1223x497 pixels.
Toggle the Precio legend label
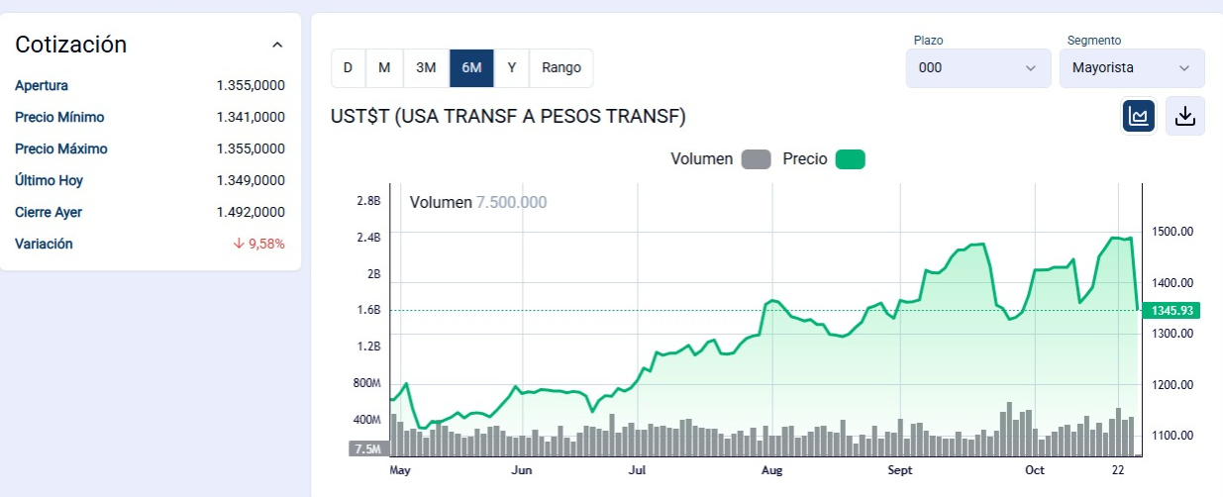click(x=804, y=159)
